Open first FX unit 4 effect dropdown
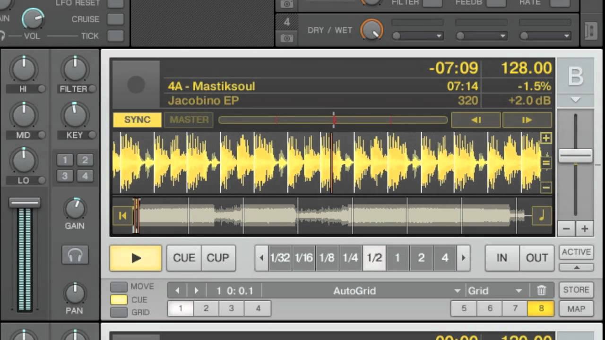Screen dimensions: 605x340 [417, 36]
